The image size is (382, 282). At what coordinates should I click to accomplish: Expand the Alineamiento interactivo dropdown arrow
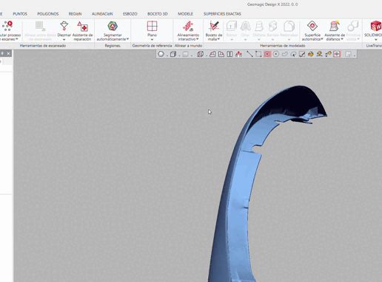click(x=198, y=39)
